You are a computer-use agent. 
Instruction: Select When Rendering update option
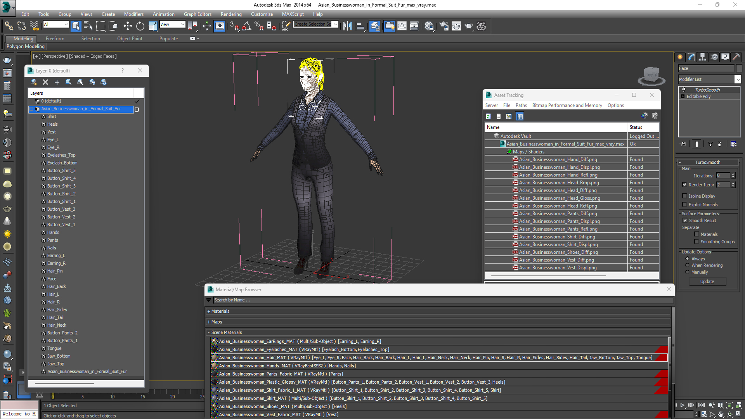[687, 265]
